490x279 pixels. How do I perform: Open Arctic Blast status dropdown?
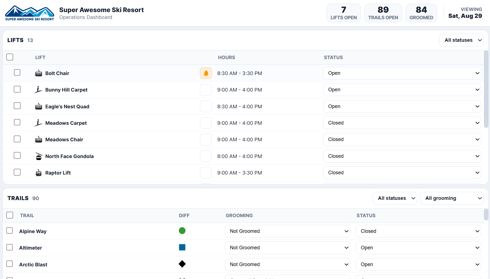(x=419, y=264)
